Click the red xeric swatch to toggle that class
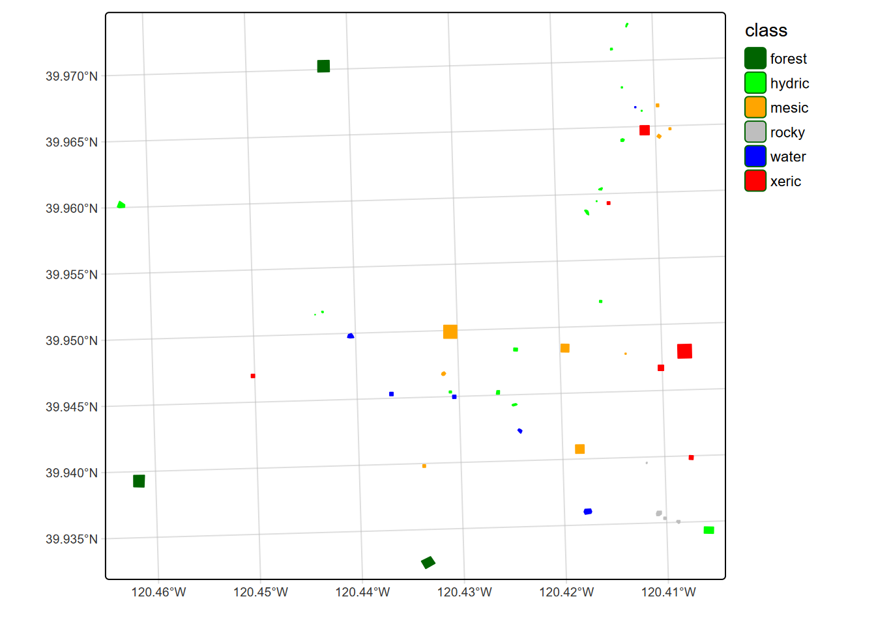The width and height of the screenshot is (876, 625). 754,181
